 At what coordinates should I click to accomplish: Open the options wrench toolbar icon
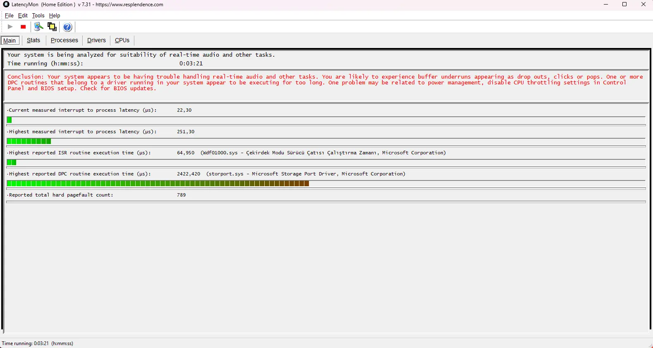point(38,27)
